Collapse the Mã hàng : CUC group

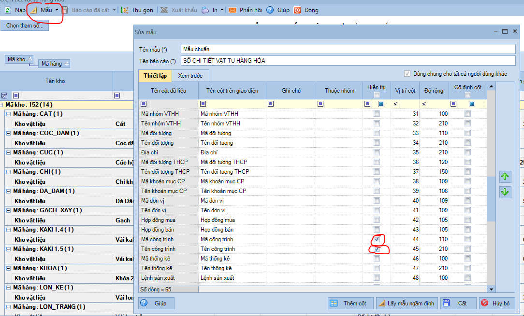[9, 152]
